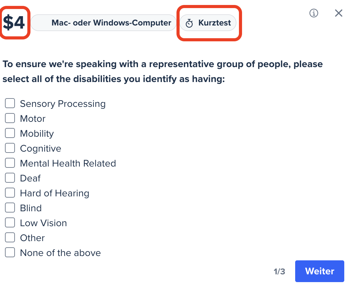Viewport: 357px width, 288px height.
Task: Close the screener dialog with X
Action: click(x=339, y=13)
